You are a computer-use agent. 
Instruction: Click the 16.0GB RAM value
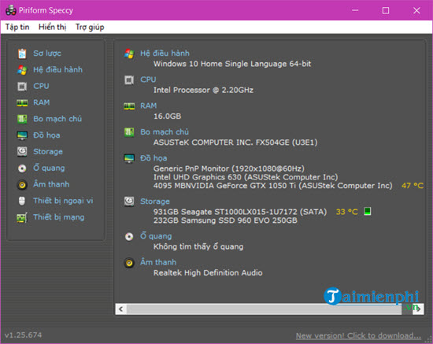[167, 117]
